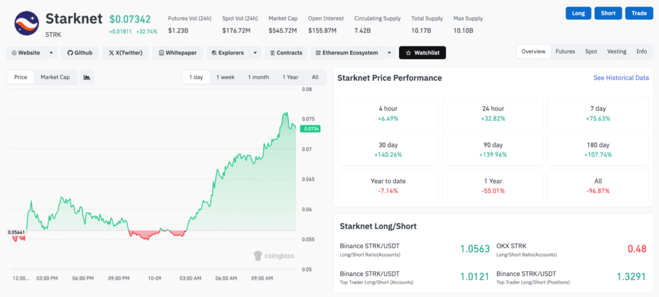Click the Total Supply 10.17B value
Viewport: 659px width, 297px height.
coord(421,31)
